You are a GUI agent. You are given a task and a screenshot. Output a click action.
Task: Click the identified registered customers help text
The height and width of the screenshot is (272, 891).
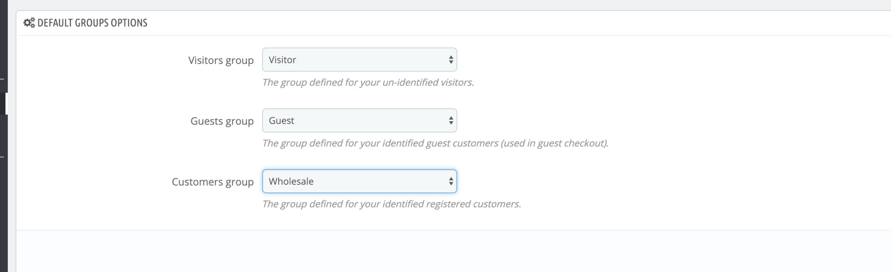(x=391, y=204)
